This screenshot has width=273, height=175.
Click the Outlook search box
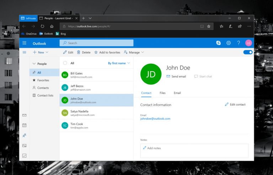96,43
